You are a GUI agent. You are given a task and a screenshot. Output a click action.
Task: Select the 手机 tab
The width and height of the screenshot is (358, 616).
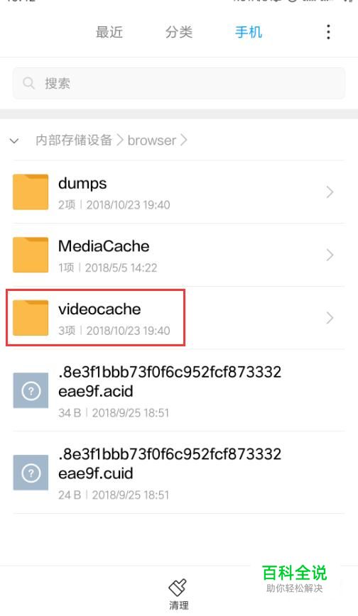248,32
